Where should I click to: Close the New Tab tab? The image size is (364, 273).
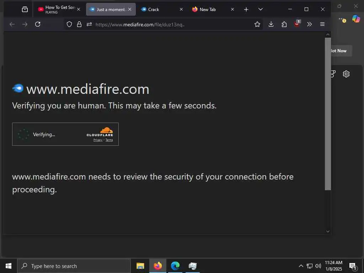232,9
